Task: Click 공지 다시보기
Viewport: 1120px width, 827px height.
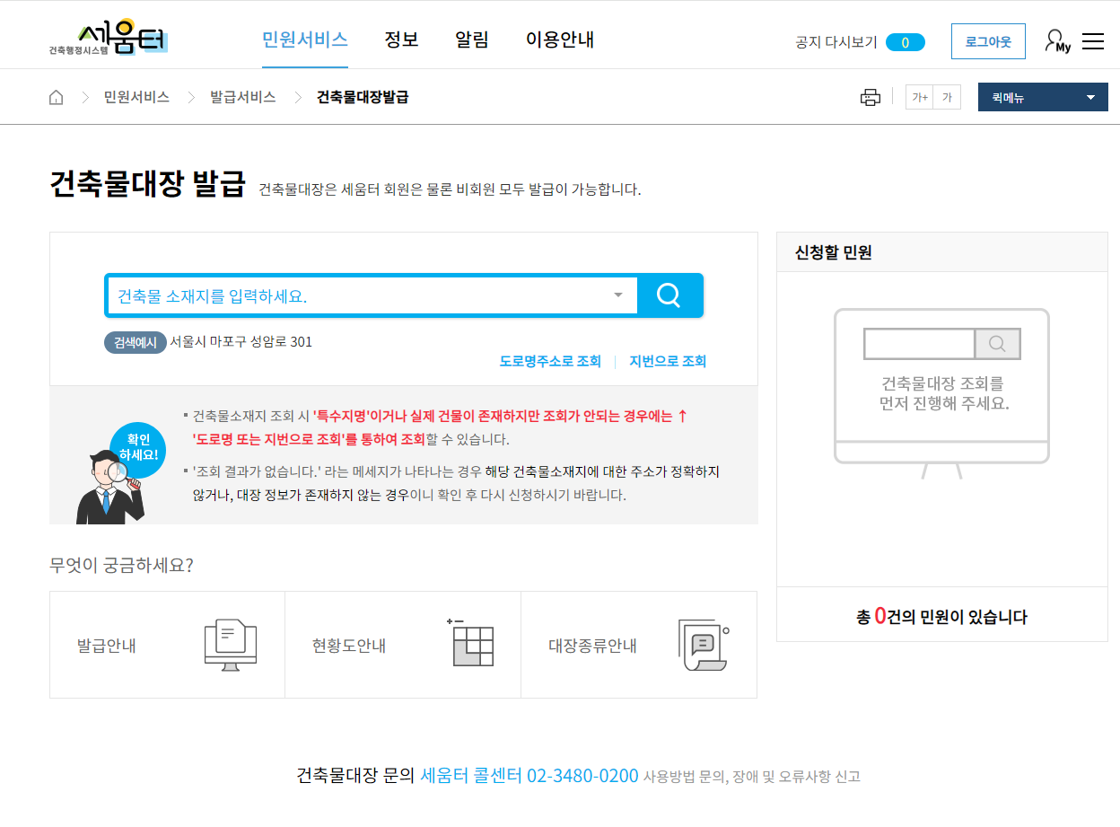Action: click(x=836, y=42)
